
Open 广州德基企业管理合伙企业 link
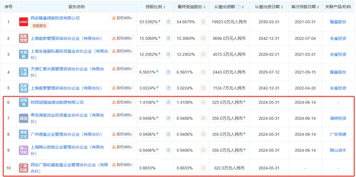[66, 134]
